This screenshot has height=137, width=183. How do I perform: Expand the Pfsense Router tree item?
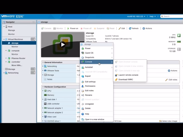pyautogui.click(x=6, y=58)
